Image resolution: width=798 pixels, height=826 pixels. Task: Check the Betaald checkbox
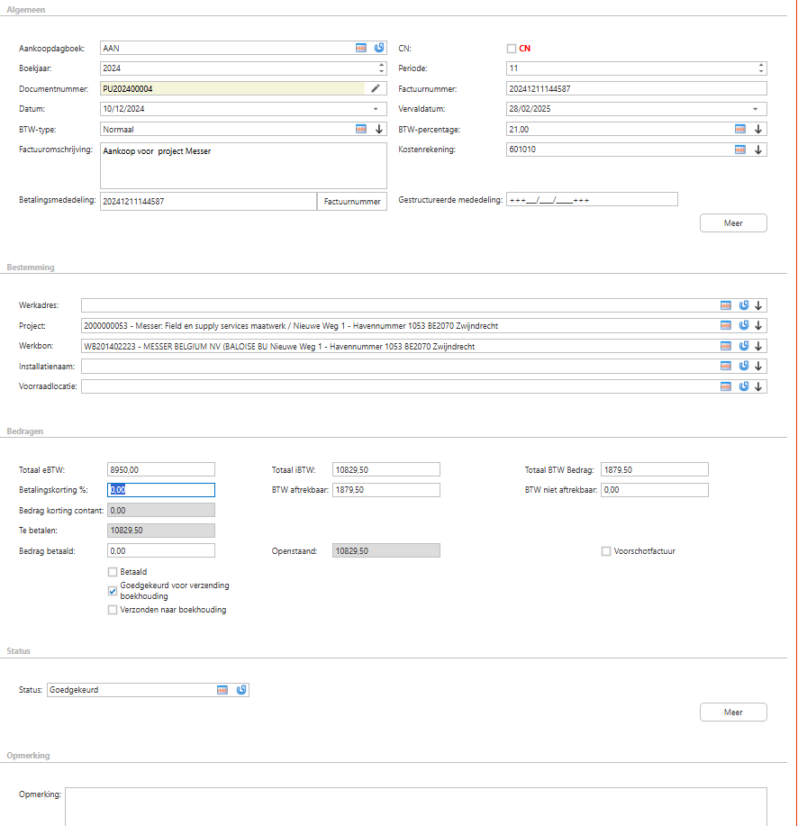click(x=113, y=572)
